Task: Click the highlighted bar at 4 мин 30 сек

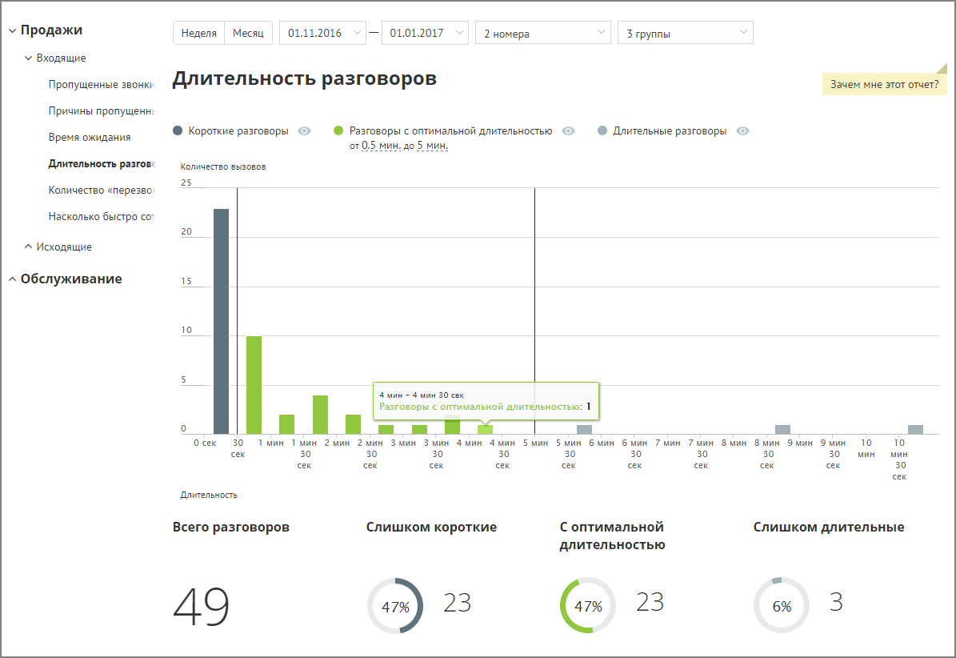Action: [486, 430]
